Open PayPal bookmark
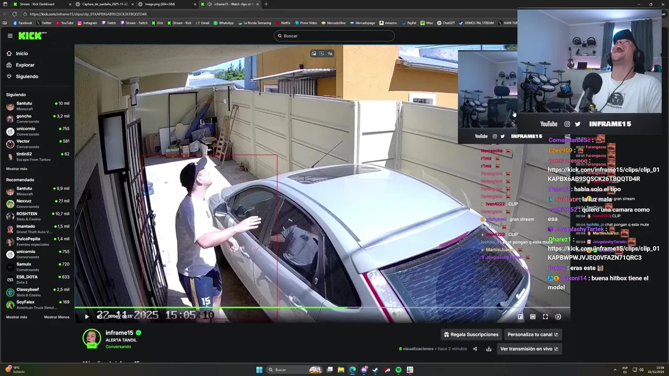The width and height of the screenshot is (669, 376). point(409,23)
